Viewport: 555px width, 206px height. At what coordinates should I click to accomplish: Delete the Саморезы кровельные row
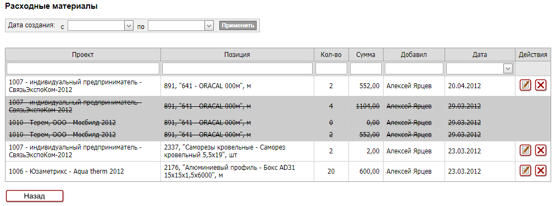541,151
